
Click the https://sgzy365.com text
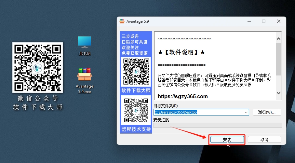click(x=183, y=96)
